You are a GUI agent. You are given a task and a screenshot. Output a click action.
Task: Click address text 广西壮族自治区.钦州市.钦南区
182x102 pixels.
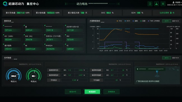(148, 81)
